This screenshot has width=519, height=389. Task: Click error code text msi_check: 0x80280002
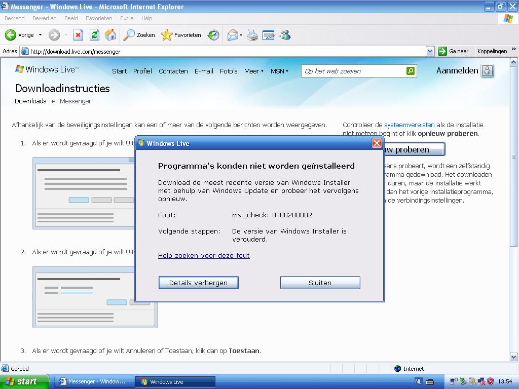point(272,215)
